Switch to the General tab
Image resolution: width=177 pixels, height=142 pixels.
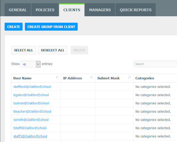[x=18, y=10]
